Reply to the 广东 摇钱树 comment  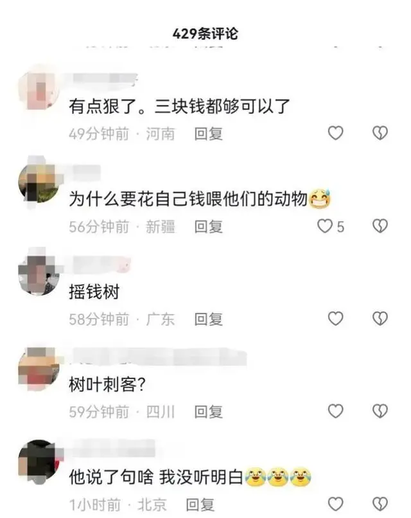(208, 319)
